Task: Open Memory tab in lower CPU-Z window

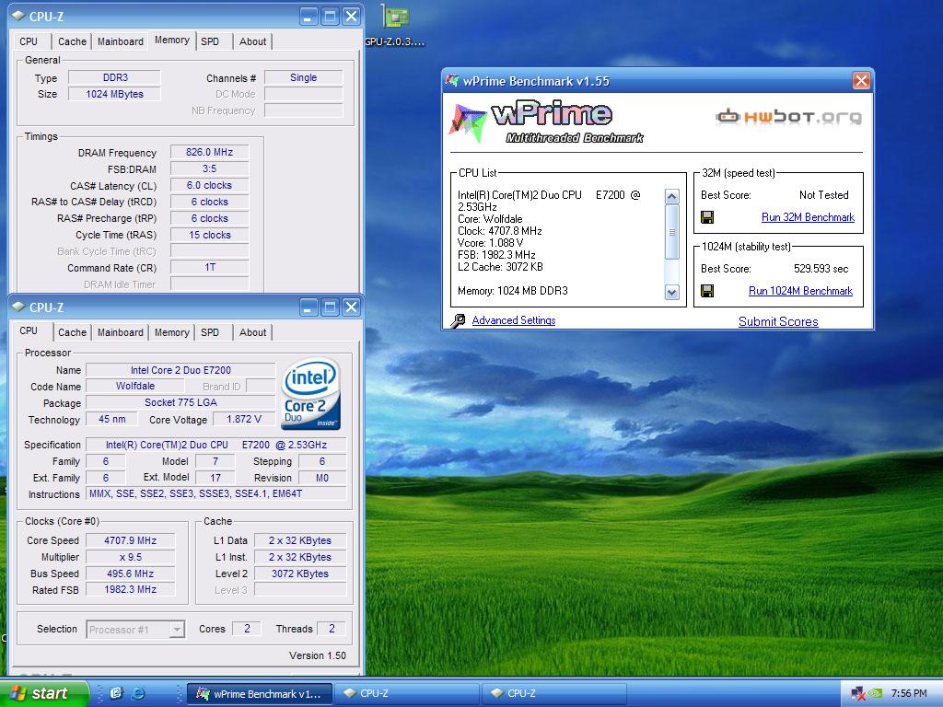Action: click(172, 332)
